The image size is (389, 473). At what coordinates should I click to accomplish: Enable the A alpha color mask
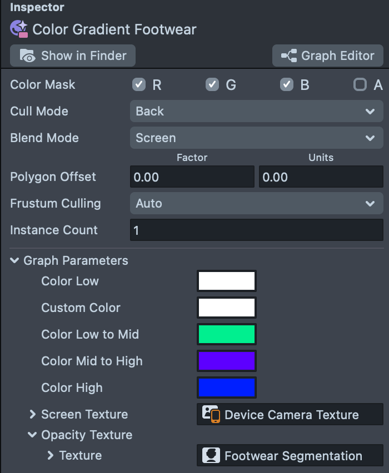(x=360, y=84)
